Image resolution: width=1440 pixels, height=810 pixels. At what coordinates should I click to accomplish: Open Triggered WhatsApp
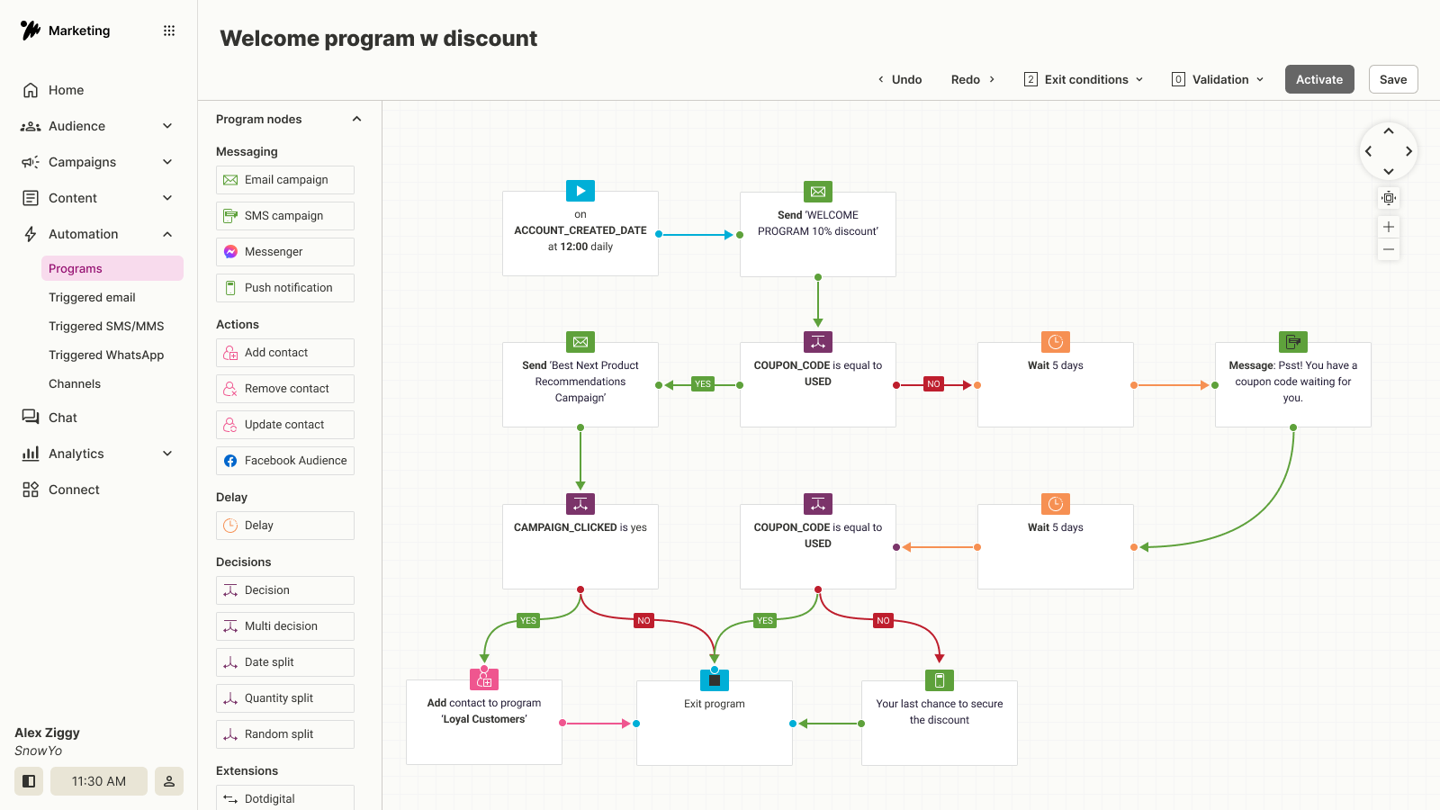tap(106, 355)
